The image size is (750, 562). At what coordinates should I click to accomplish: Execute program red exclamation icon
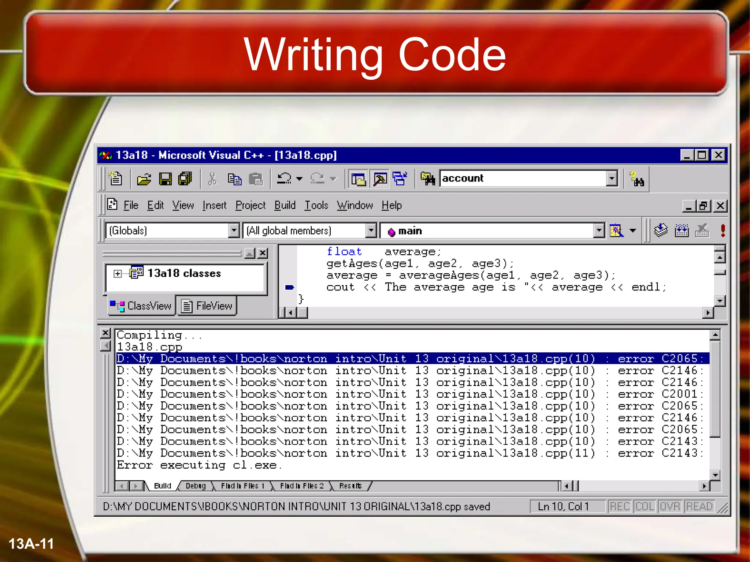pos(723,231)
